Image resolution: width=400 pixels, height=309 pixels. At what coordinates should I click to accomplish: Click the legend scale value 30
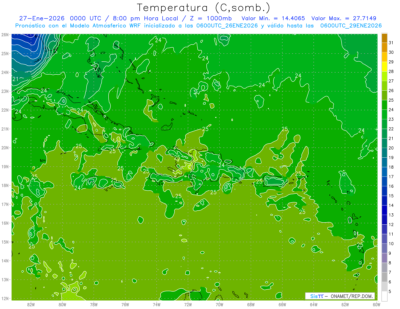click(391, 52)
